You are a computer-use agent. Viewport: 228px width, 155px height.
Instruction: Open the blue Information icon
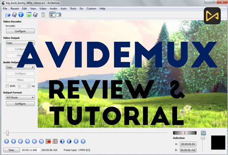pyautogui.click(x=21, y=15)
